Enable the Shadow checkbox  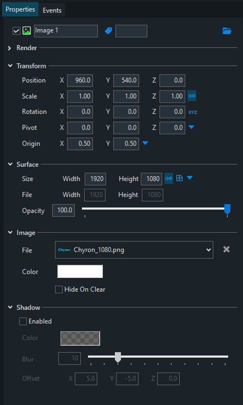point(23,322)
